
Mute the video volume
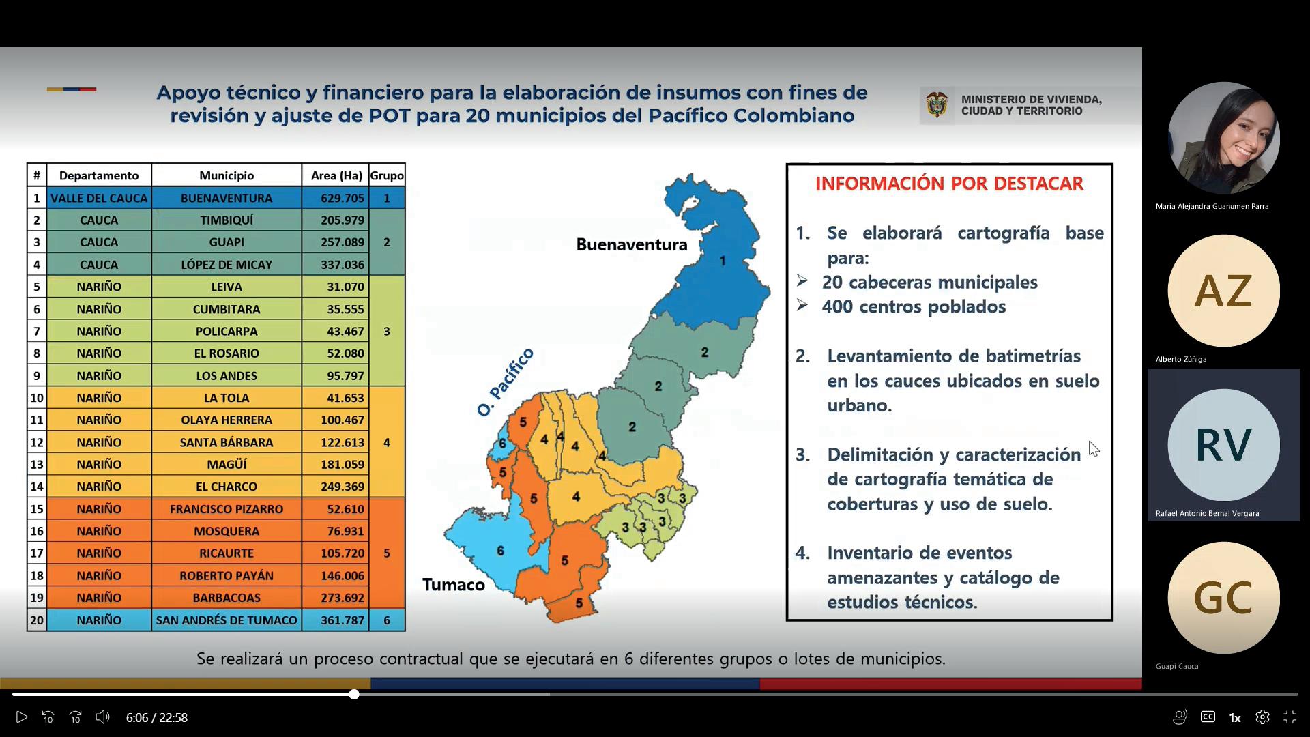tap(102, 717)
